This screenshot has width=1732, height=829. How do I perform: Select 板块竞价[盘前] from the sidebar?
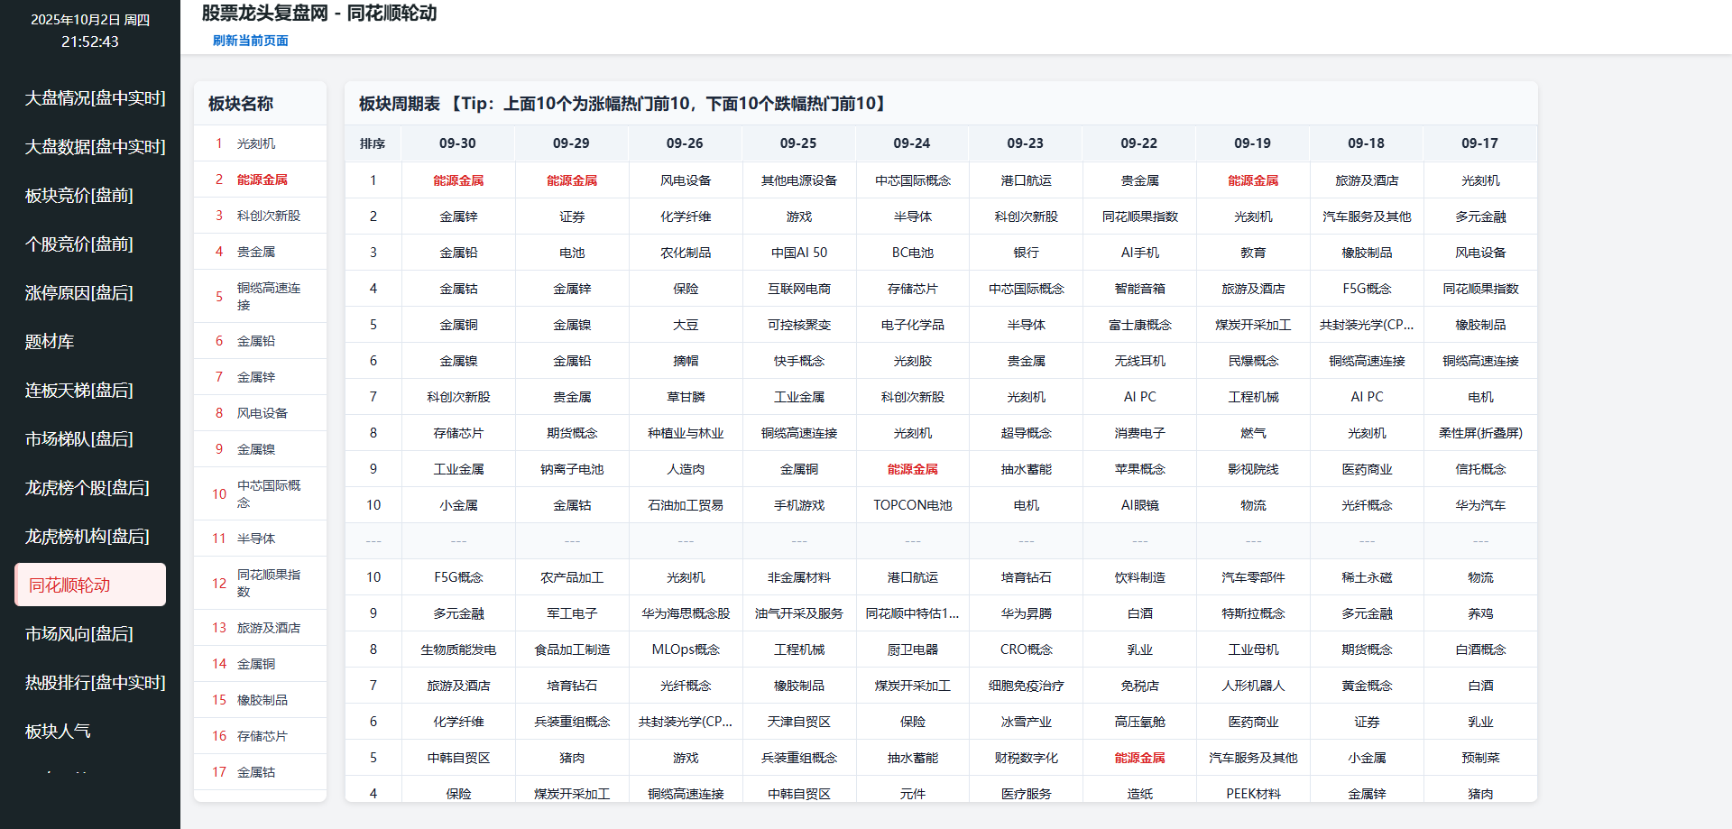click(79, 196)
